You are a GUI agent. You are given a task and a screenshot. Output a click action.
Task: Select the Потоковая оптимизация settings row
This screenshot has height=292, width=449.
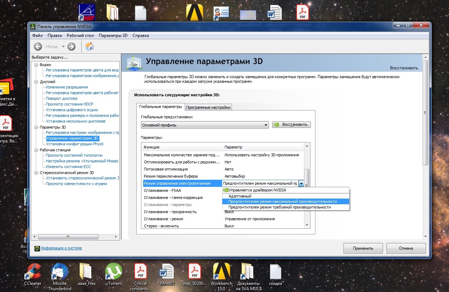pyautogui.click(x=223, y=169)
